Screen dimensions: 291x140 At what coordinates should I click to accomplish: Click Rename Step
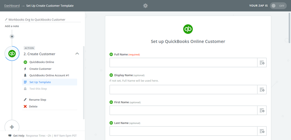[x=38, y=100]
